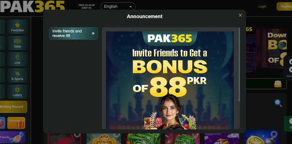Click the magnifier search icon
Viewport: 292px width, 144px height.
278,103
